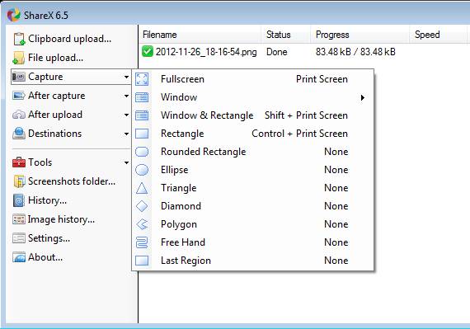Click the Free Hand scribble icon

coord(142,242)
